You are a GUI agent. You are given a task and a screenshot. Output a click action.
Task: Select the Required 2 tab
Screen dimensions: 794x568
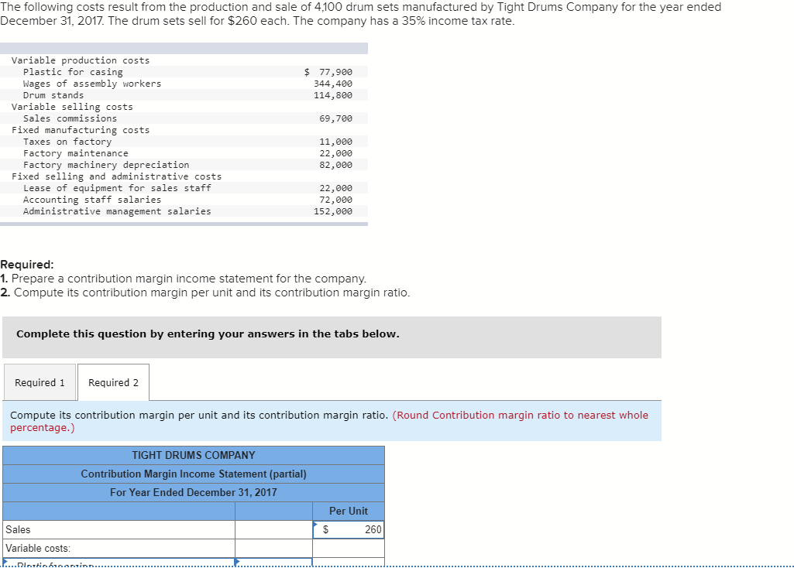tap(113, 382)
